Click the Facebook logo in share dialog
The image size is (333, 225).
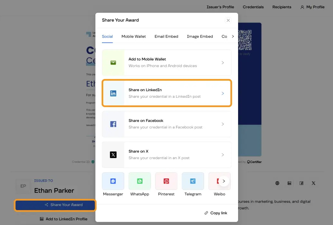pos(113,124)
